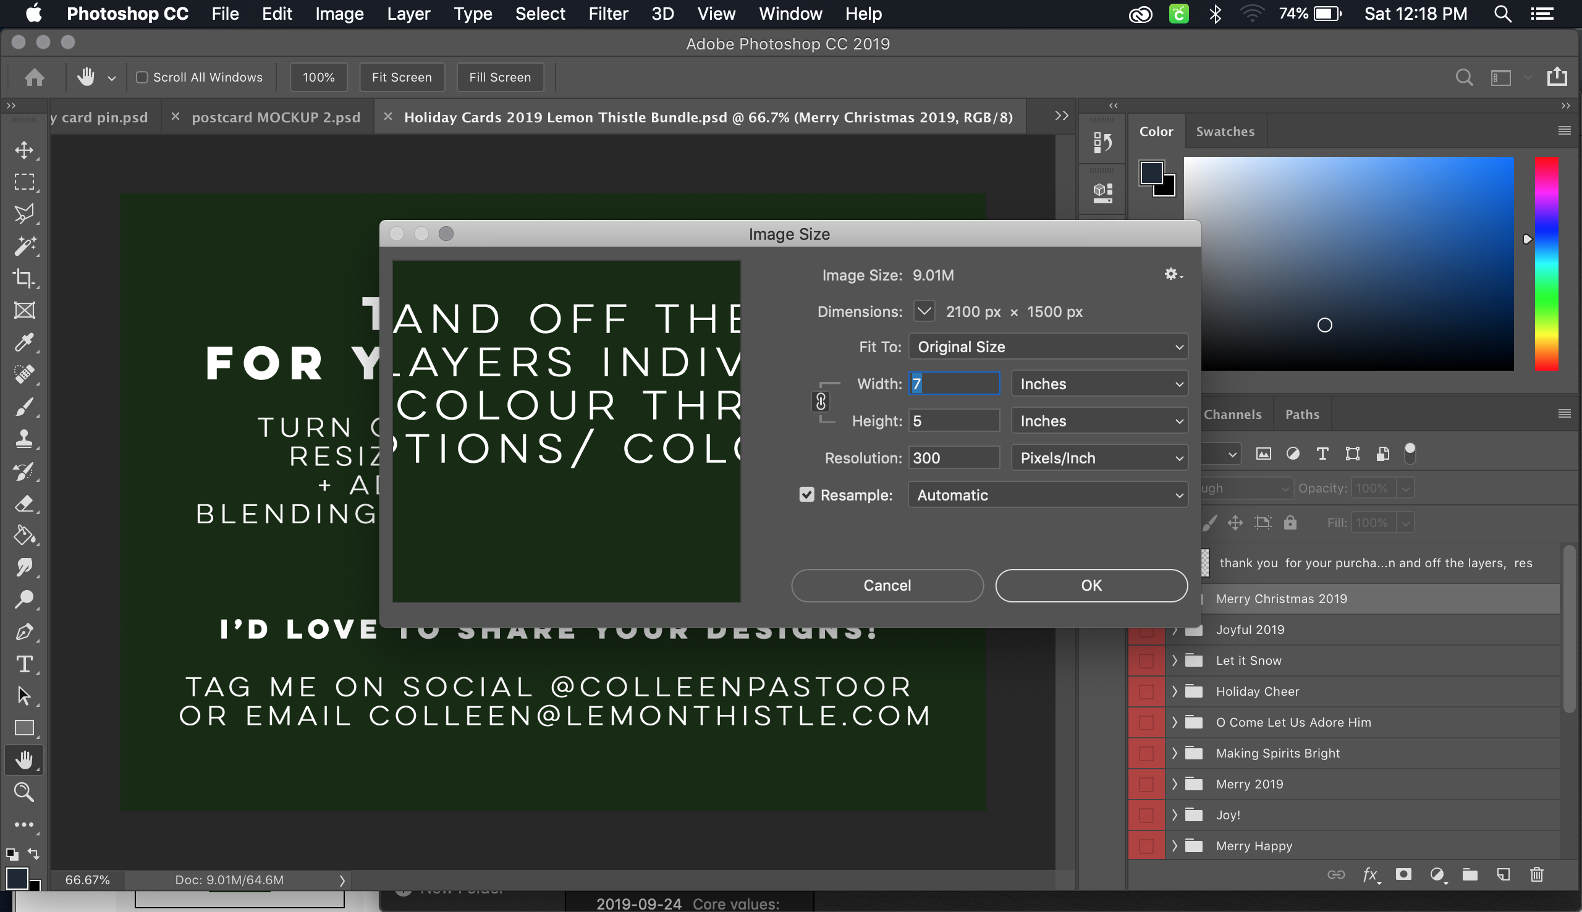Open the Resolution units Pixels/Inch dropdown
Image resolution: width=1582 pixels, height=912 pixels.
1099,458
